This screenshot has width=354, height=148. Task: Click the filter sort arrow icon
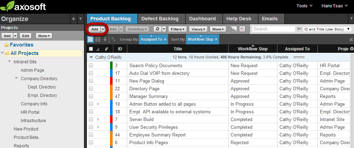(x=113, y=40)
